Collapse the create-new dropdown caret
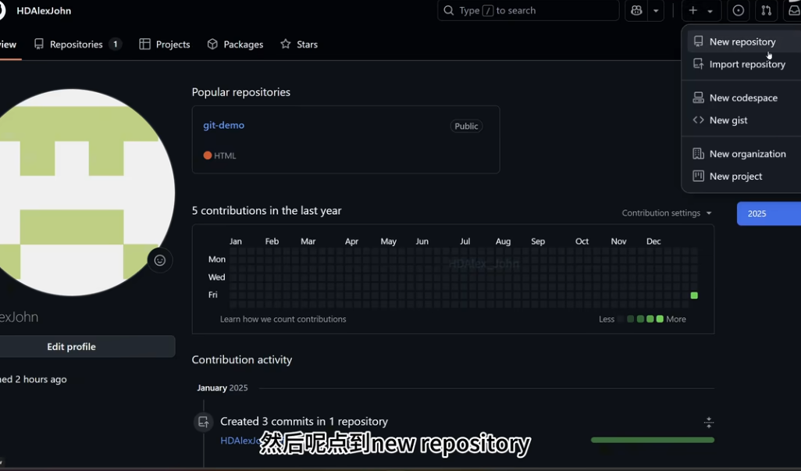The image size is (801, 471). (710, 11)
